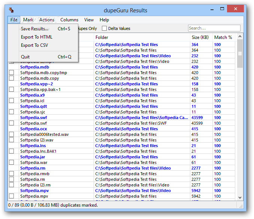Mark the Softpedia.mdb.copy.tmp checkbox
254x219 pixels.
tap(11, 73)
